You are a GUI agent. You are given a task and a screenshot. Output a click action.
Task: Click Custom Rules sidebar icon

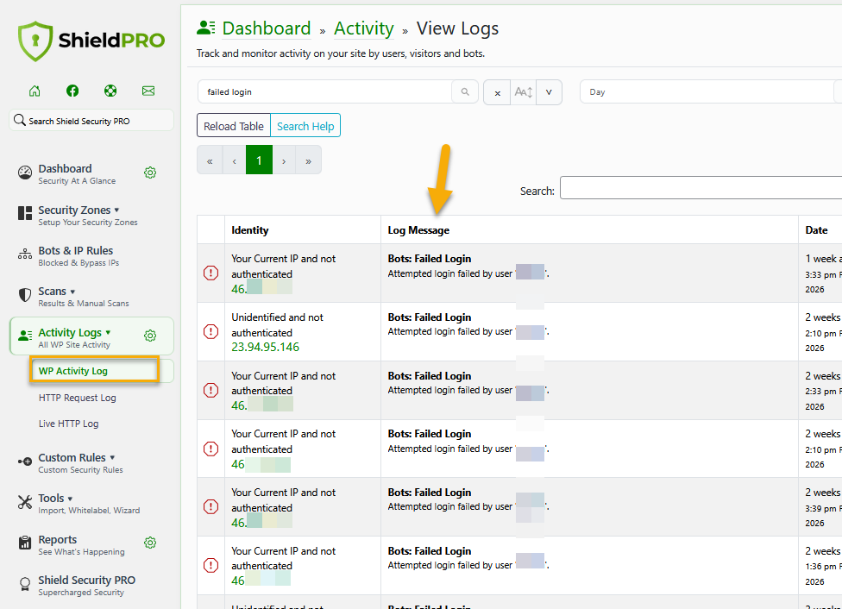(25, 461)
